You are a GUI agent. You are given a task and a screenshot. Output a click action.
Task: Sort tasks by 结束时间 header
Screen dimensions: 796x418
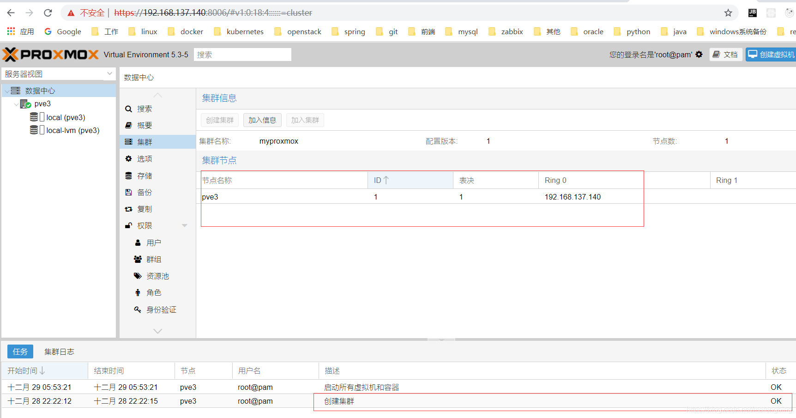click(132, 371)
